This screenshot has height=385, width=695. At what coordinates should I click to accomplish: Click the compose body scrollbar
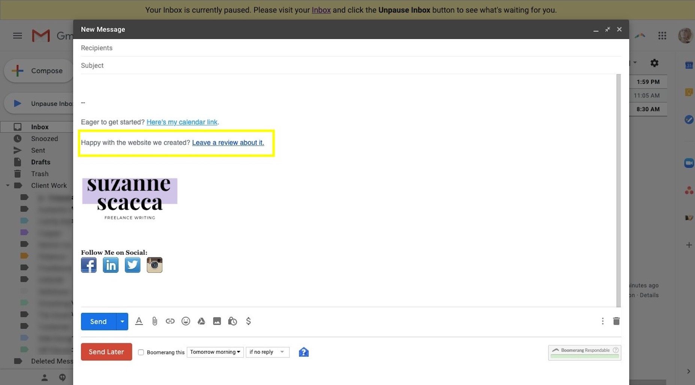click(619, 190)
